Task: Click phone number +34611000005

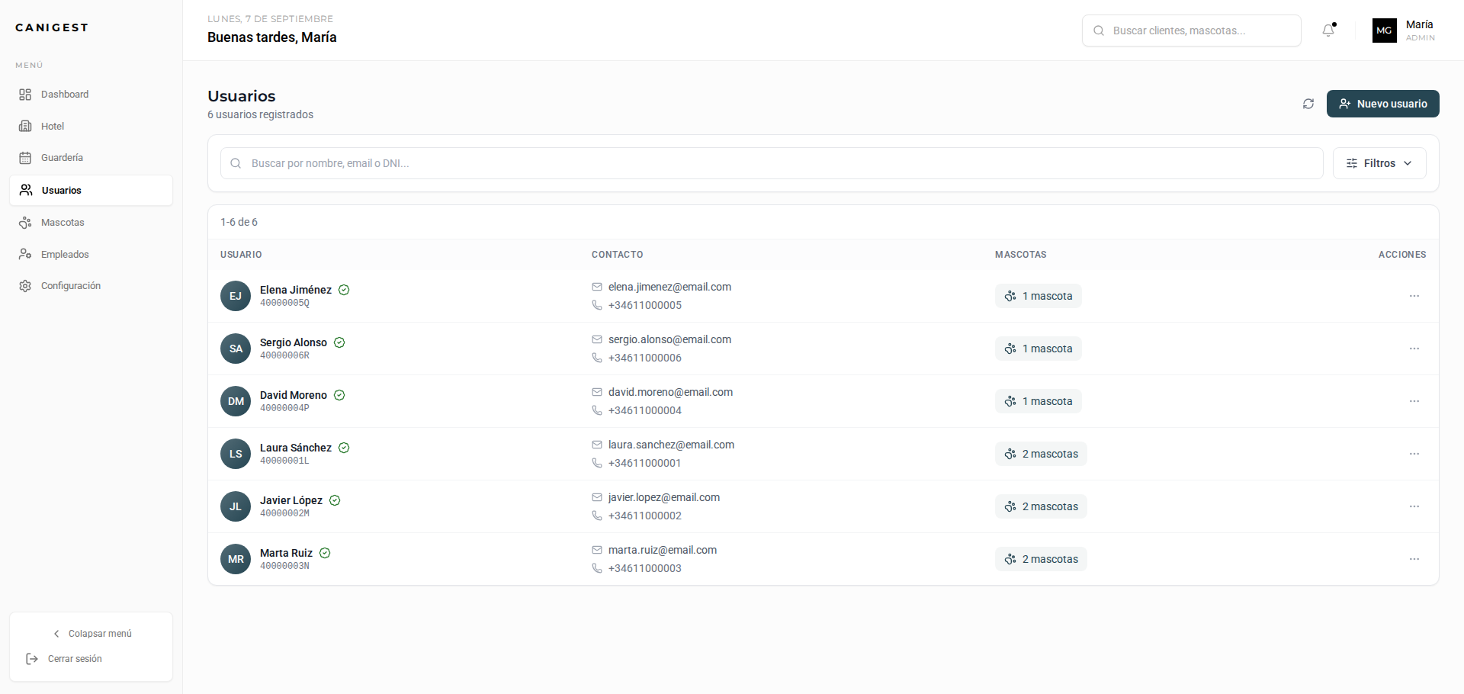Action: point(645,305)
